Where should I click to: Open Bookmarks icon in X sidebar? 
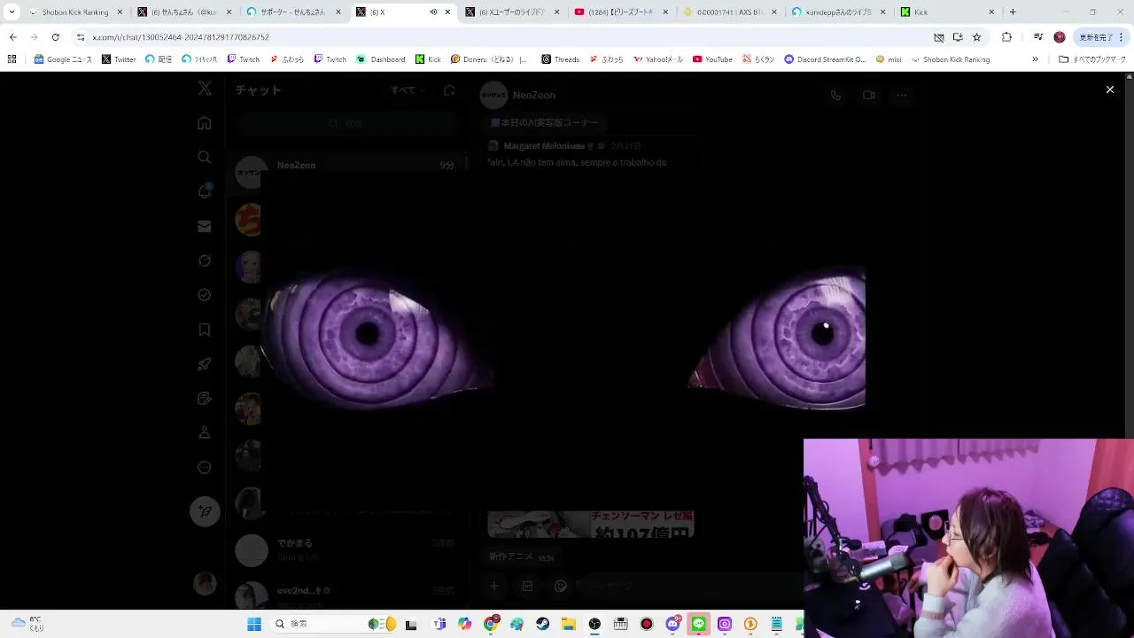(205, 330)
